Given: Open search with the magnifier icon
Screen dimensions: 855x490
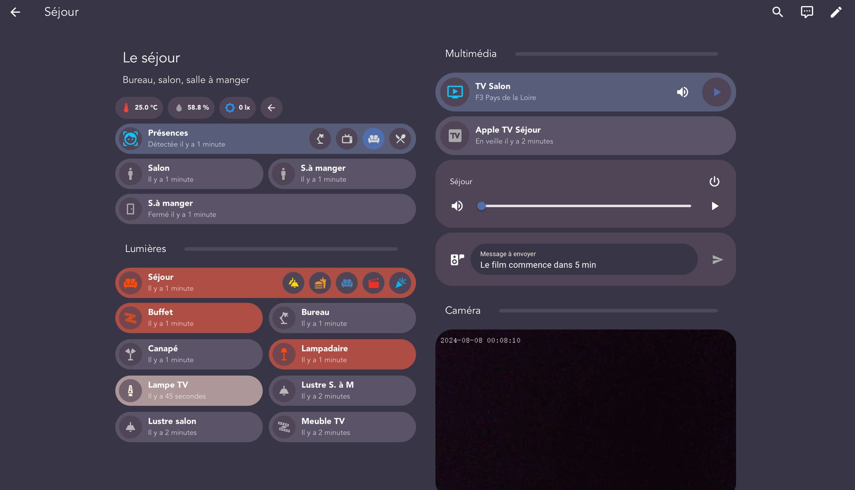Looking at the screenshot, I should coord(778,12).
